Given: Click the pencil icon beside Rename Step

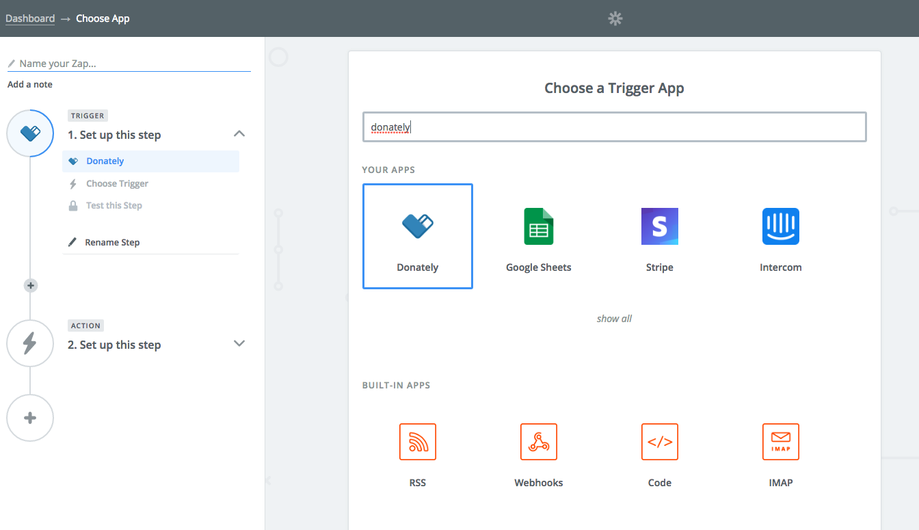Looking at the screenshot, I should click(x=72, y=242).
